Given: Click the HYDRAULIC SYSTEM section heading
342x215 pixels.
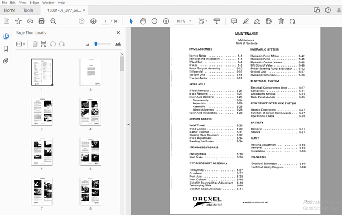Looking at the screenshot, I should pyautogui.click(x=264, y=49).
